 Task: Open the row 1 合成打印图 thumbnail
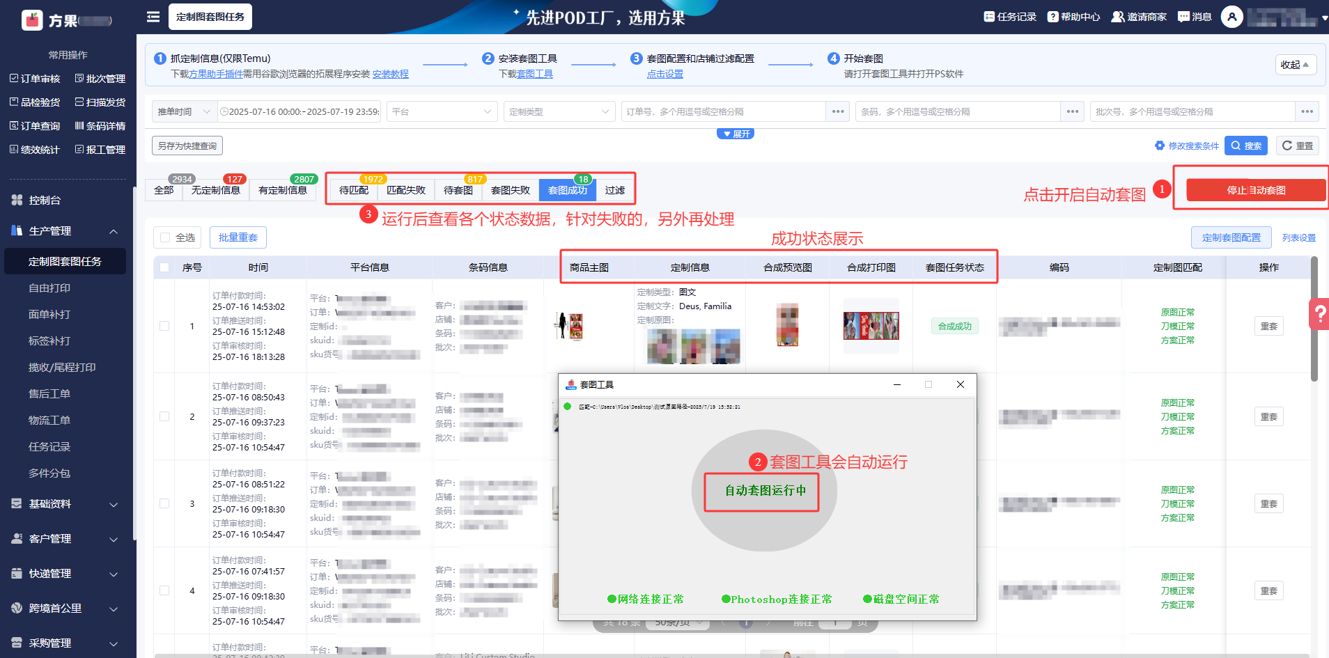click(x=871, y=326)
